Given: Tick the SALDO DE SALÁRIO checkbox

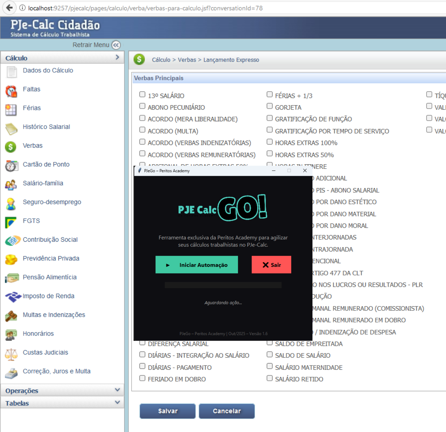Looking at the screenshot, I should (x=269, y=355).
